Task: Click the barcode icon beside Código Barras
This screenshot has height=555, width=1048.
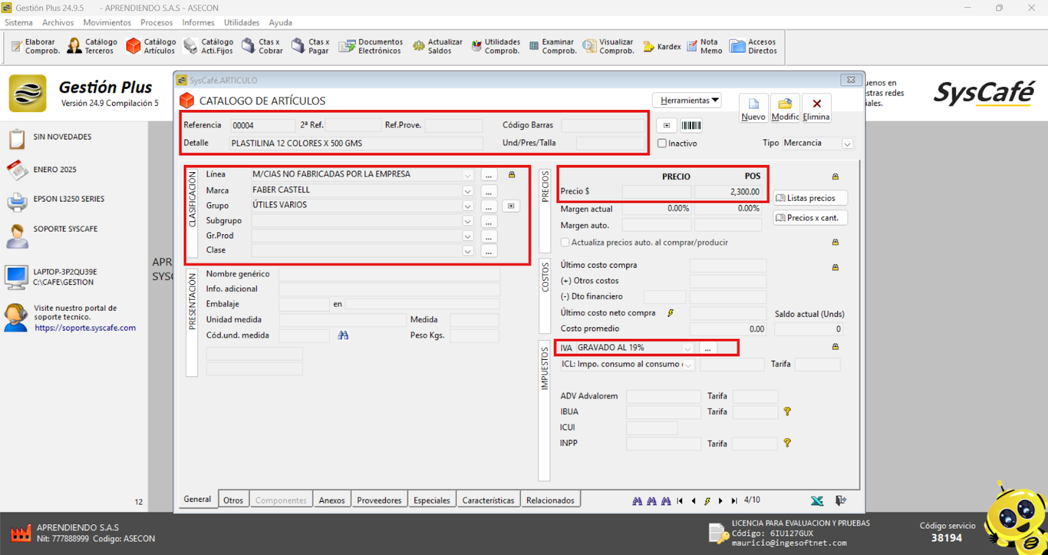Action: coord(691,126)
